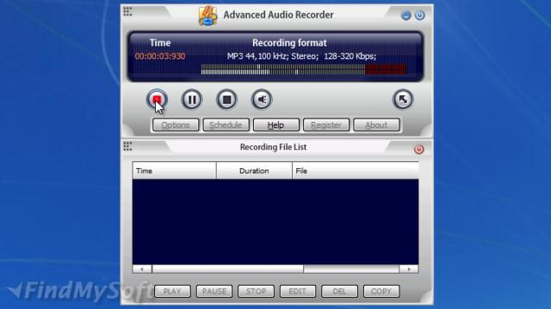Screen dimensions: 551x309
Task: Click the grid handle beside the app title
Action: [127, 11]
